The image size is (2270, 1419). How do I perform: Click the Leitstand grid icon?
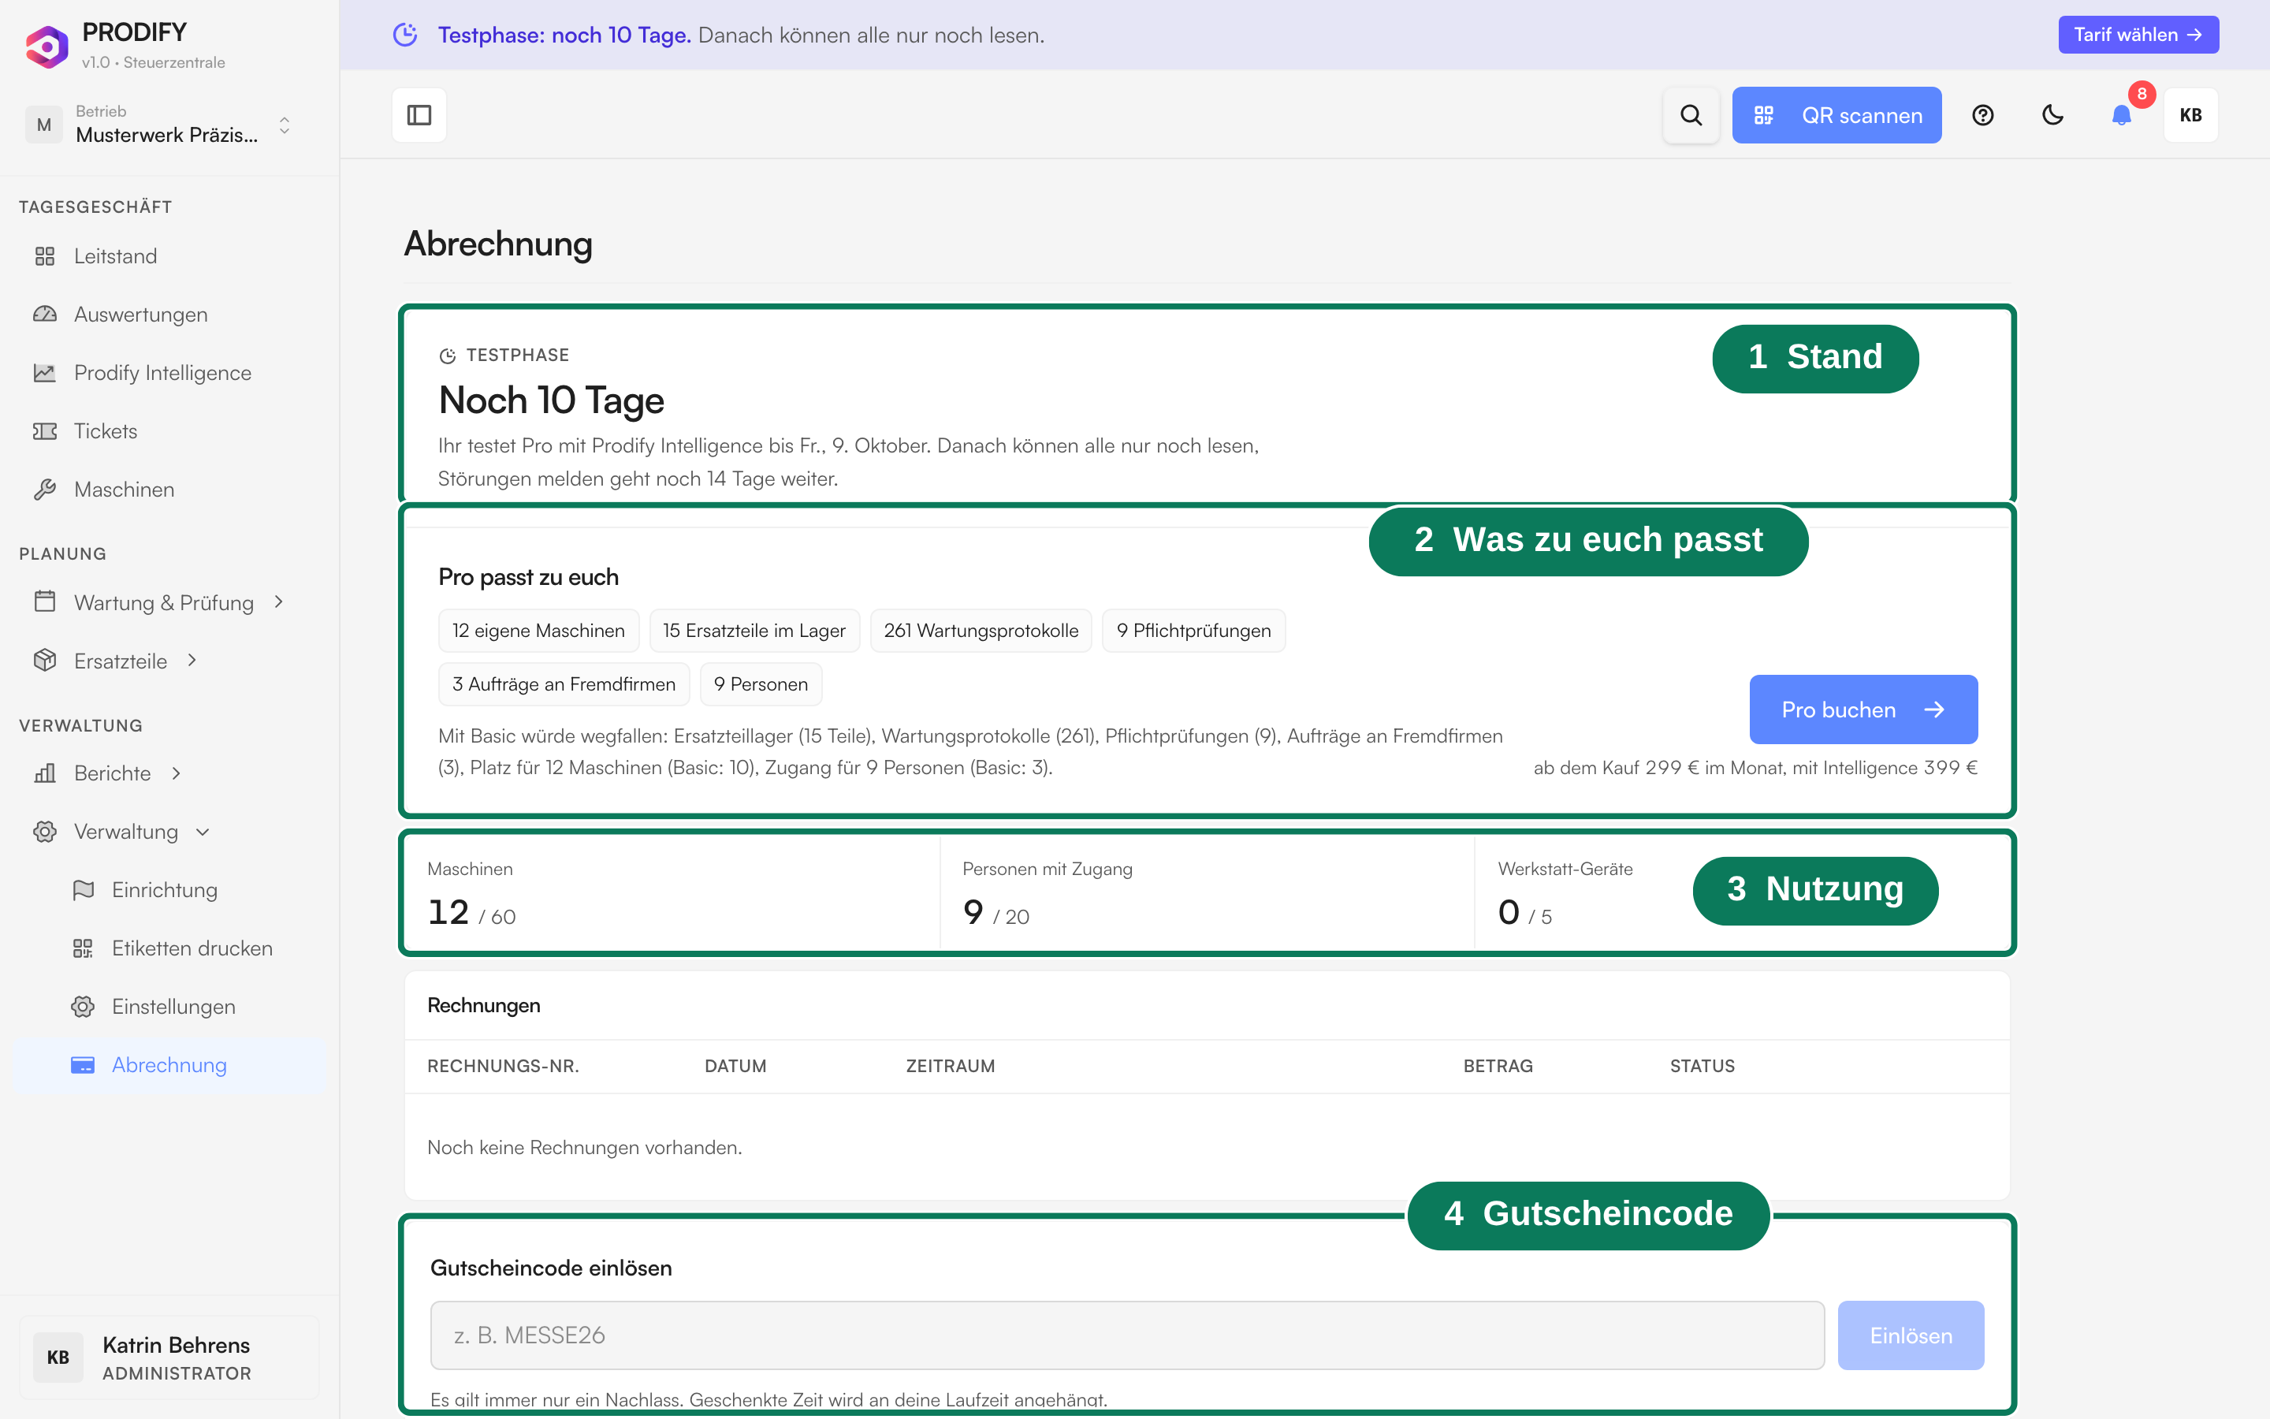[x=45, y=256]
